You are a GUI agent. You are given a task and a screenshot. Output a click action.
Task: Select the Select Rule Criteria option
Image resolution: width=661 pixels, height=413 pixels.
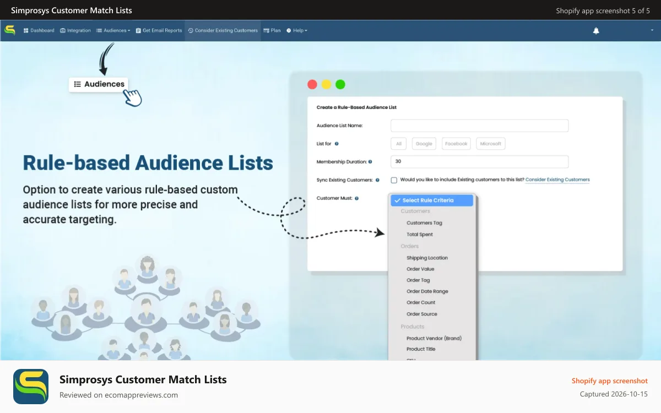[x=432, y=200]
